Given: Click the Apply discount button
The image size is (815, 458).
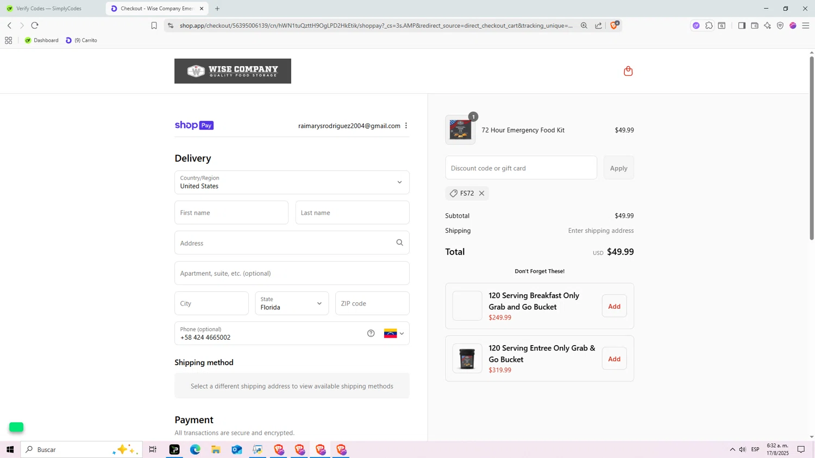Looking at the screenshot, I should [618, 168].
